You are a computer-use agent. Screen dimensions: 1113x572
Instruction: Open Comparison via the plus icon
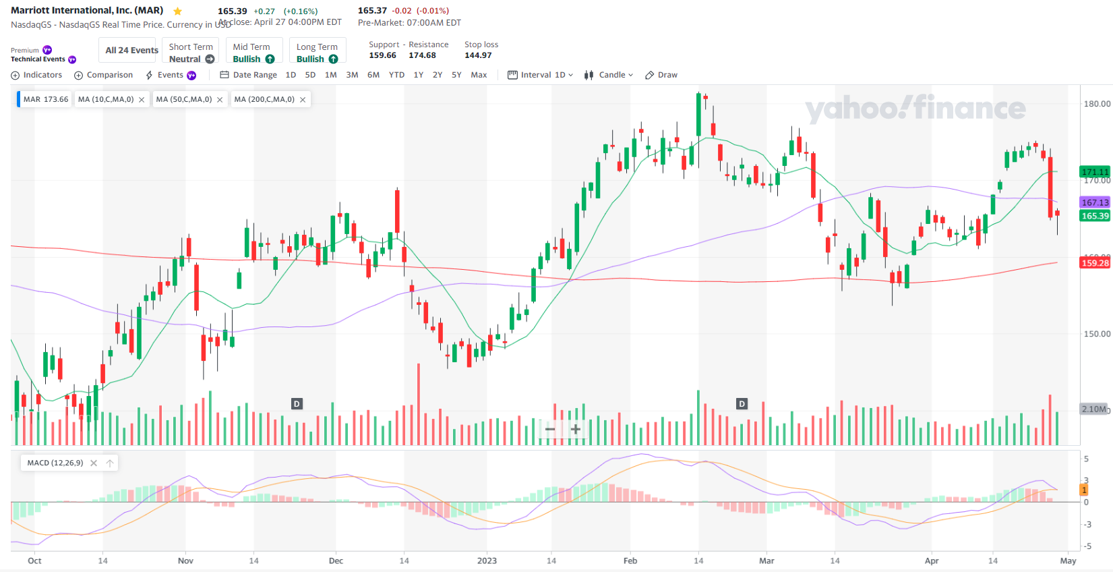tap(78, 76)
